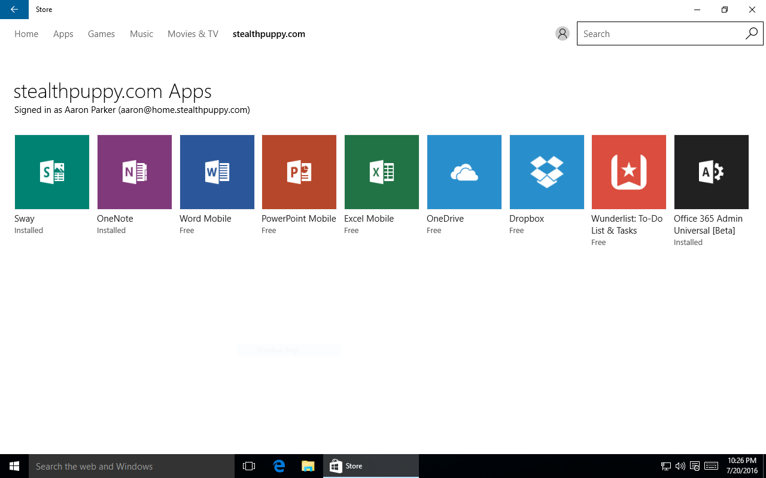The height and width of the screenshot is (478, 766).
Task: Click the Store taskbar button
Action: point(371,466)
